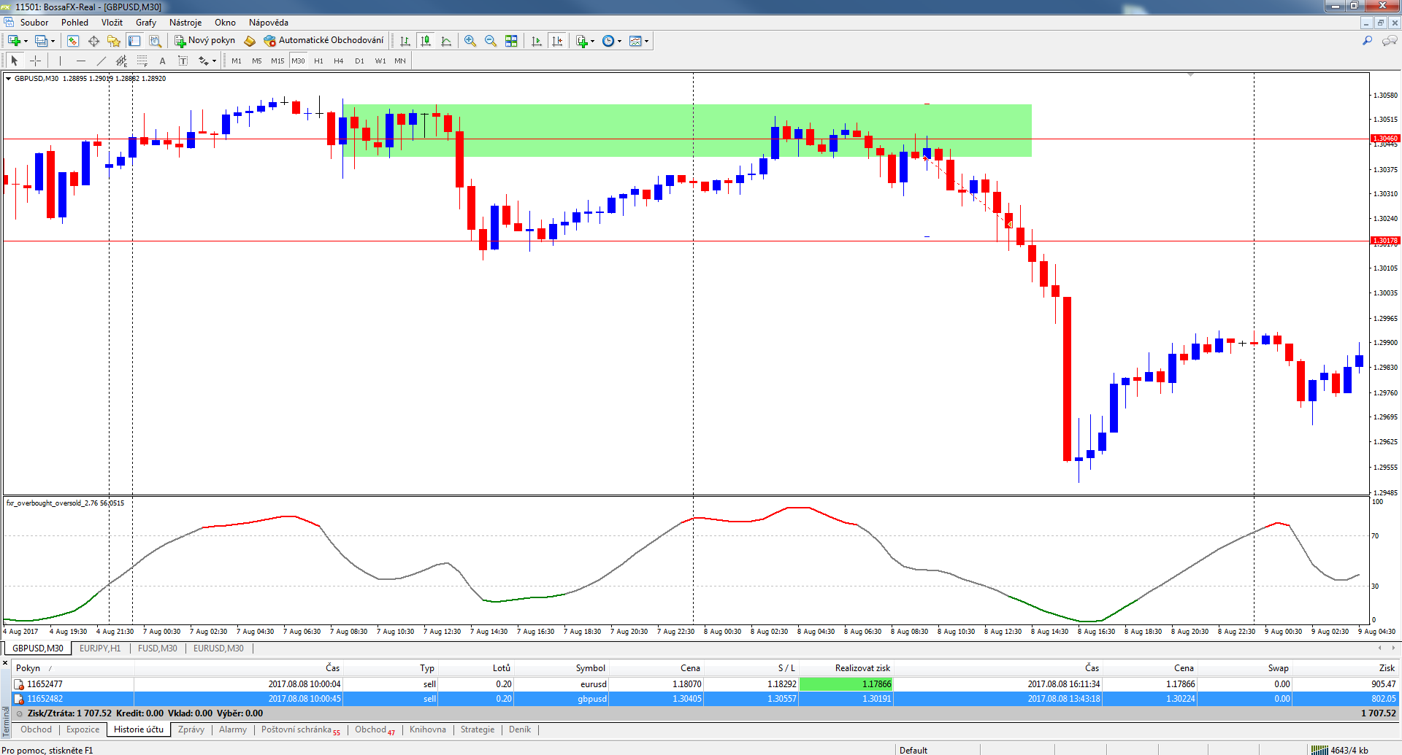Open the Nástroje menu
This screenshot has width=1402, height=755.
(x=185, y=23)
